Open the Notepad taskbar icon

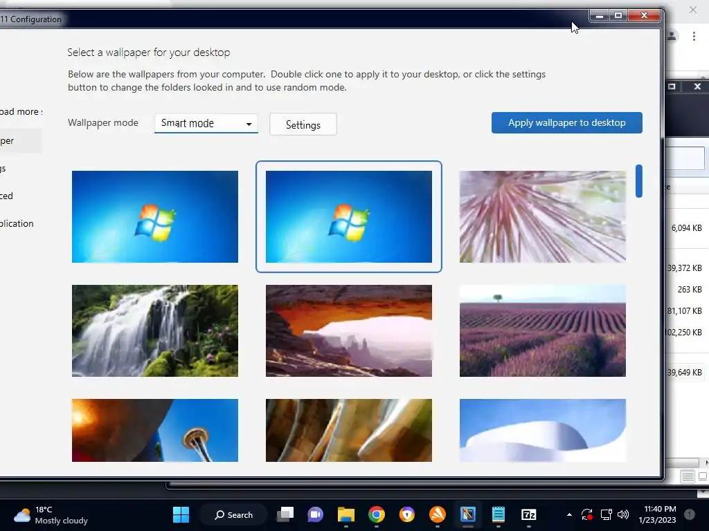pos(499,514)
